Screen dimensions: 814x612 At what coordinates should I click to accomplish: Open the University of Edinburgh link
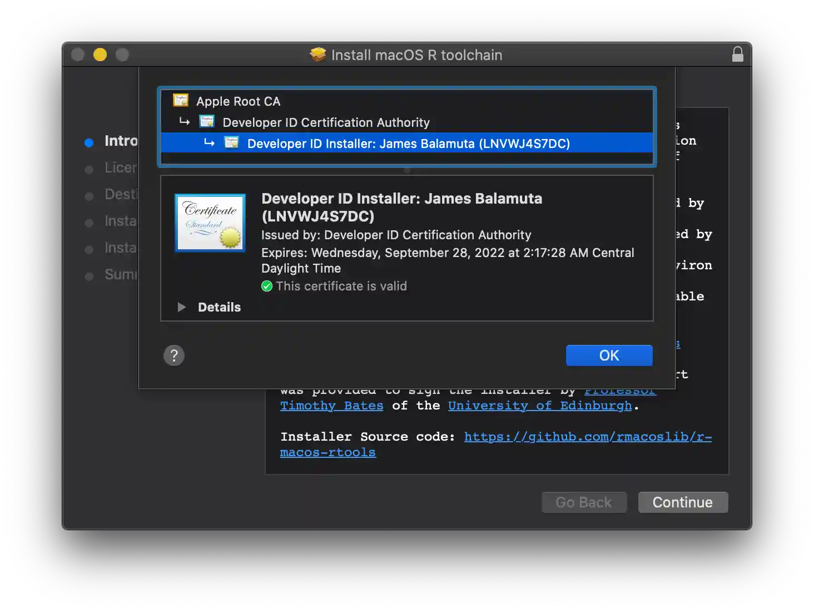540,406
